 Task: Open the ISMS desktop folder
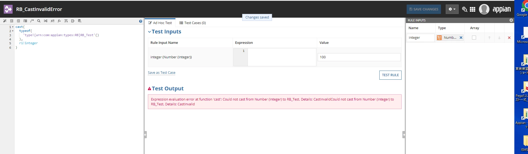[x=524, y=144]
